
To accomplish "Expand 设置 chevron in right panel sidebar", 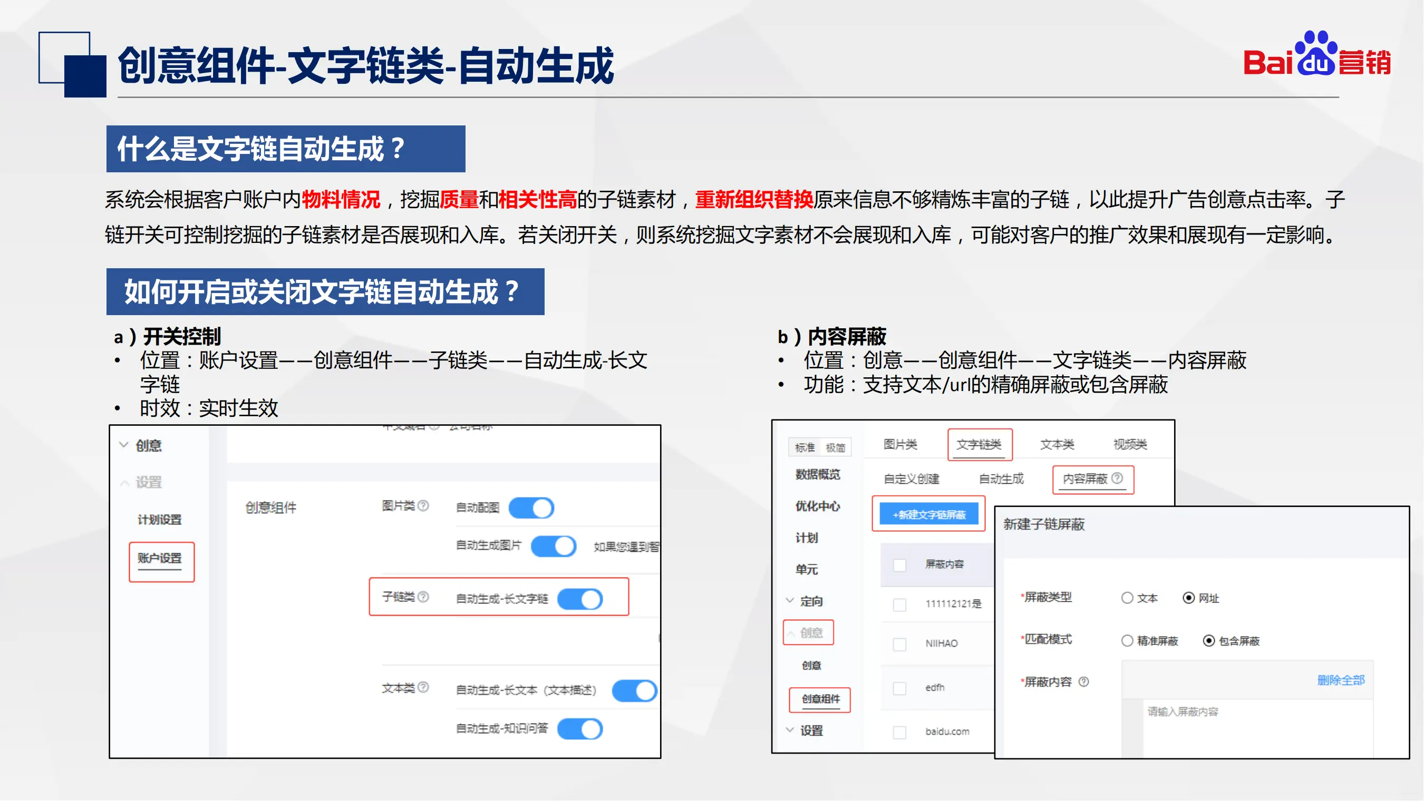I will [790, 730].
